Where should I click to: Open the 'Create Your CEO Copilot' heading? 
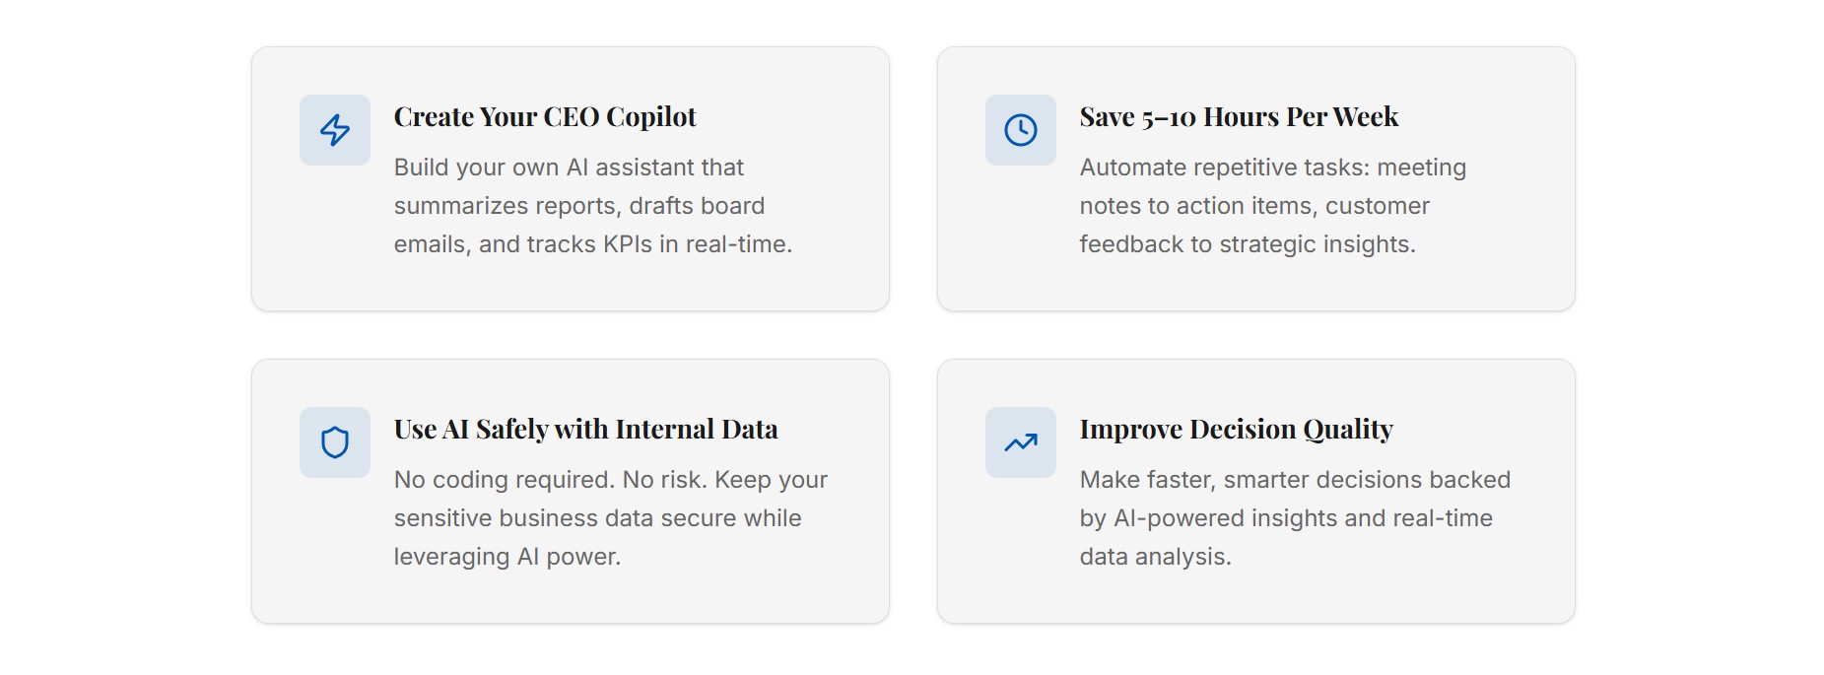click(x=545, y=117)
